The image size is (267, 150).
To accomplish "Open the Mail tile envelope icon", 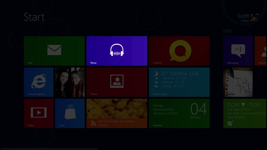I will 54,50.
